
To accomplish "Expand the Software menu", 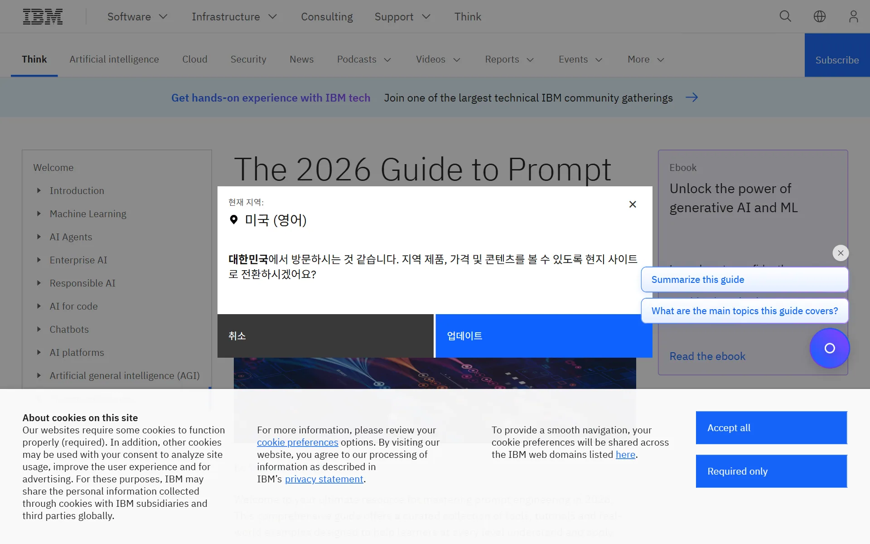I will (x=138, y=17).
